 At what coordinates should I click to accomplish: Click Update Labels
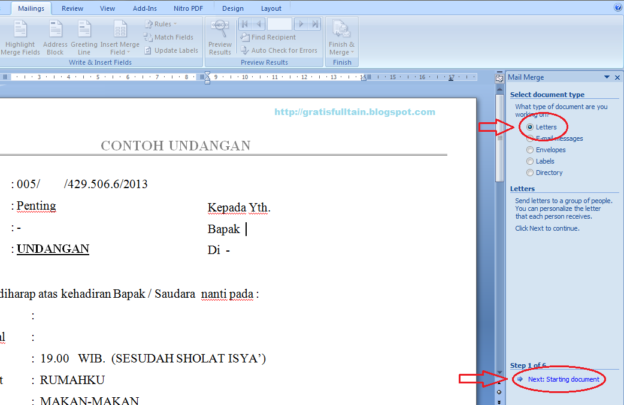(x=171, y=50)
